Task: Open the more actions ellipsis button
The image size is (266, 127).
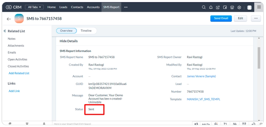Action: (x=256, y=19)
